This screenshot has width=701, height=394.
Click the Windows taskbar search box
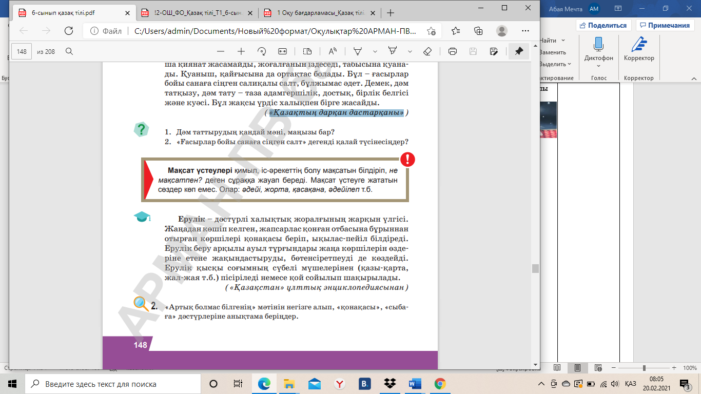(x=113, y=384)
